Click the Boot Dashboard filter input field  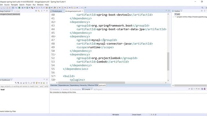24,86
